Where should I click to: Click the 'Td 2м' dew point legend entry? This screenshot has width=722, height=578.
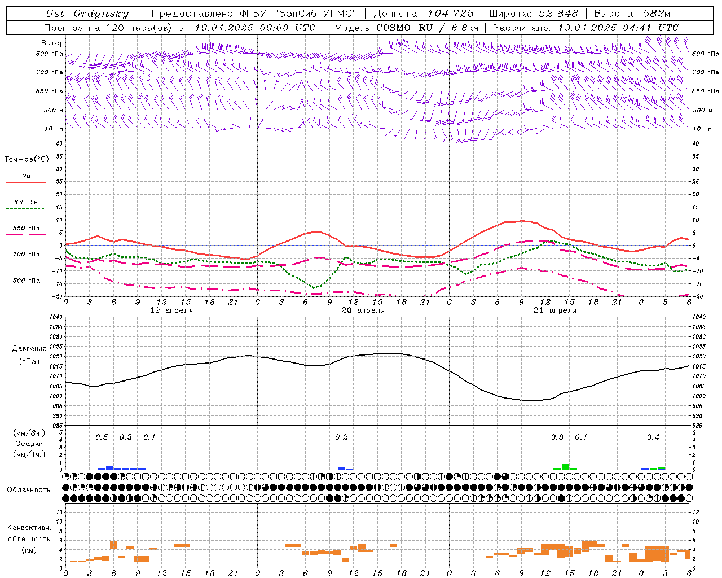(27, 202)
